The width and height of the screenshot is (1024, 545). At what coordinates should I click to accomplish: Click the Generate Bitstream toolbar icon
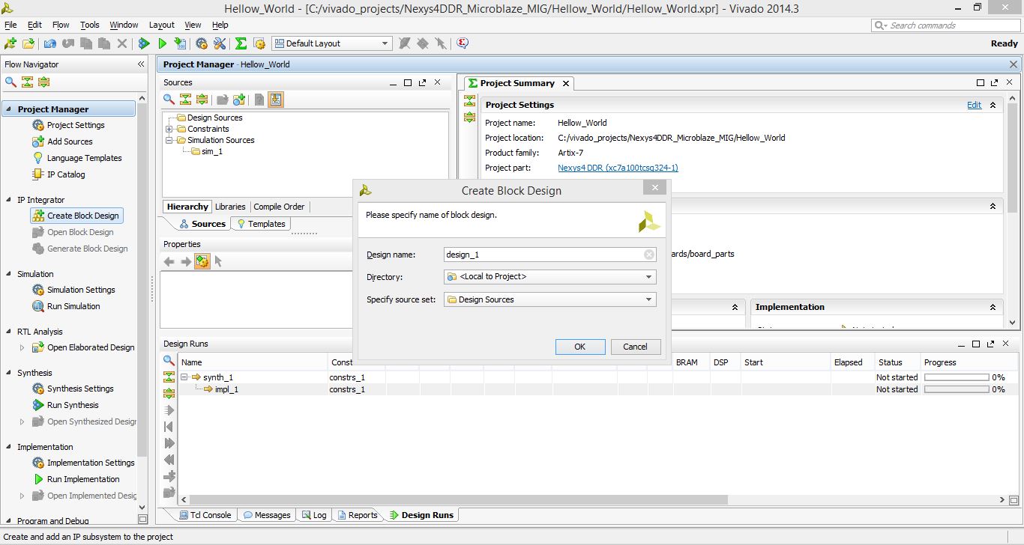point(180,43)
